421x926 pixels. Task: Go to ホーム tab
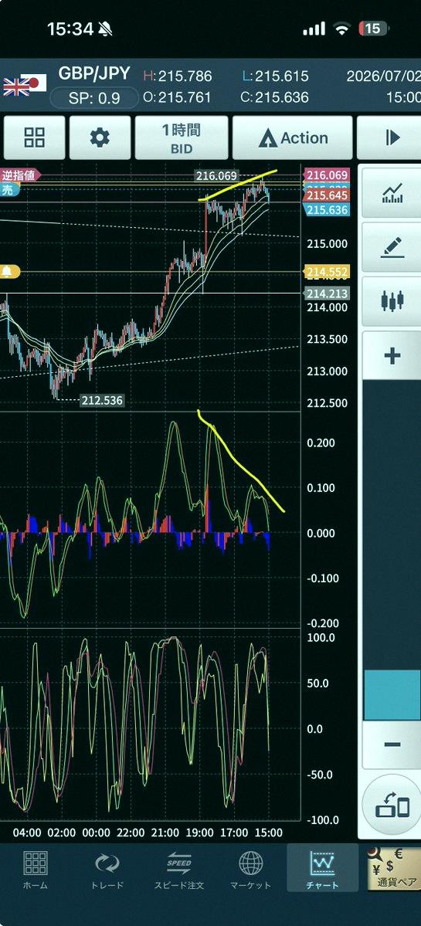click(36, 870)
